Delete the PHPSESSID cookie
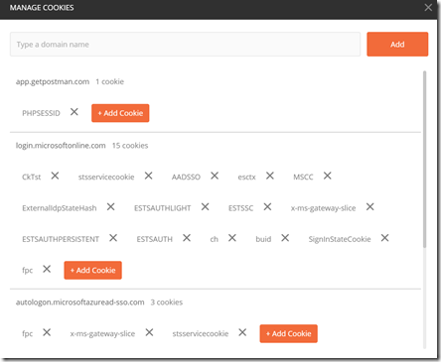 click(x=74, y=112)
